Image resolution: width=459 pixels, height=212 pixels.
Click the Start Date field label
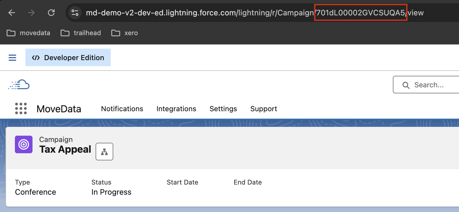click(x=182, y=182)
